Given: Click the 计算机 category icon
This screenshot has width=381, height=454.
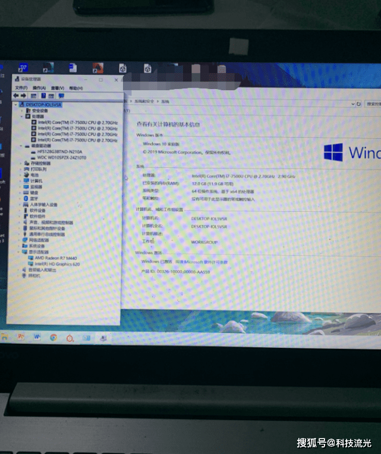Looking at the screenshot, I should 26,181.
